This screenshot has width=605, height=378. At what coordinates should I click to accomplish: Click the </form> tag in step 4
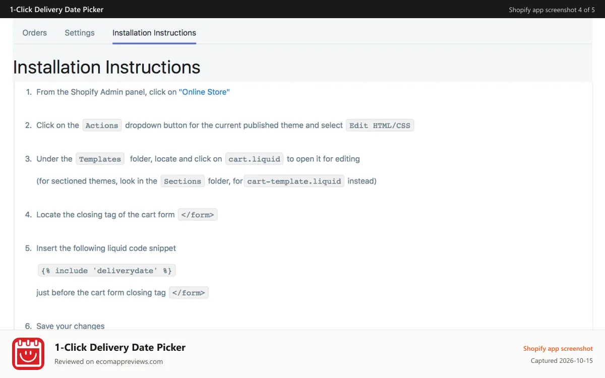pos(198,215)
